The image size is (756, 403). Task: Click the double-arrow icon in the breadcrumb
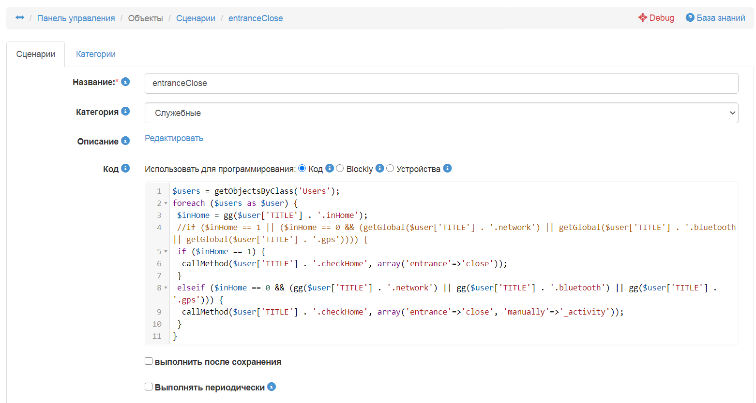20,18
